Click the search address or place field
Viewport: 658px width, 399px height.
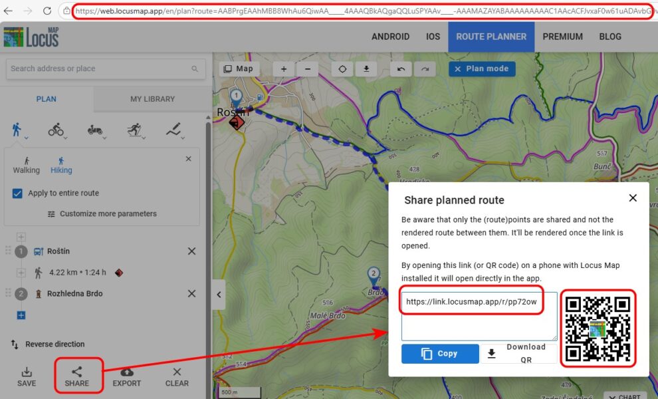coord(100,68)
